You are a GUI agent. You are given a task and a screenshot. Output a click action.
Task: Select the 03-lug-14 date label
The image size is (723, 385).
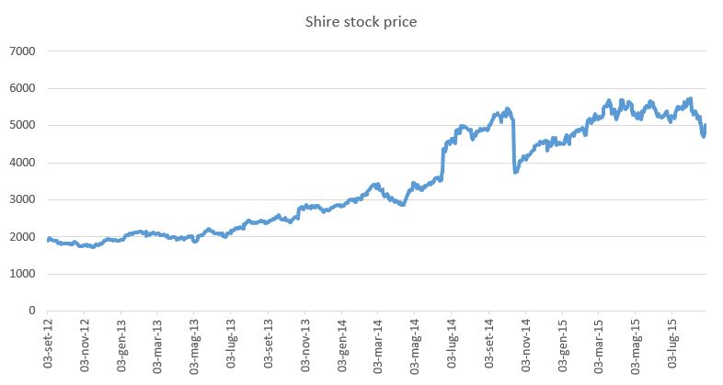click(453, 345)
